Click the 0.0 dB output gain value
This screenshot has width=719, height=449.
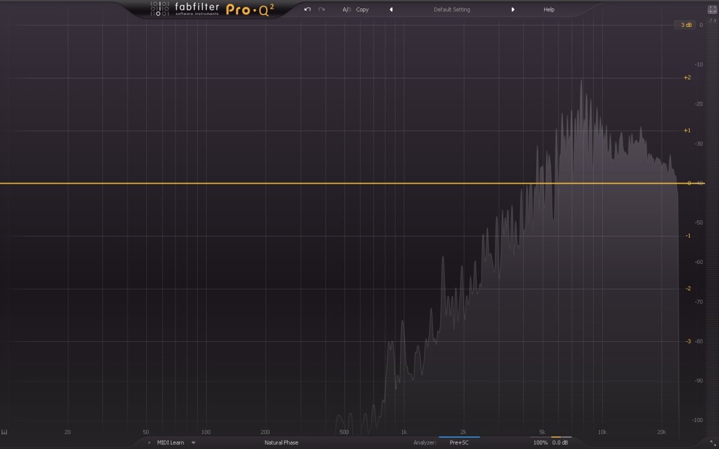point(560,442)
